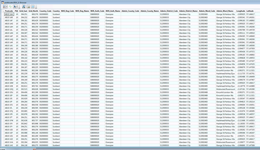Click latitude 57.149910 in AB10 1AN row
The image size is (260, 150).
[x=250, y=33]
